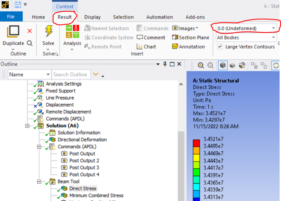Open the 0.0 (Undeformed) scale dropdown
Image resolution: width=281 pixels, height=201 pixels.
click(x=246, y=28)
